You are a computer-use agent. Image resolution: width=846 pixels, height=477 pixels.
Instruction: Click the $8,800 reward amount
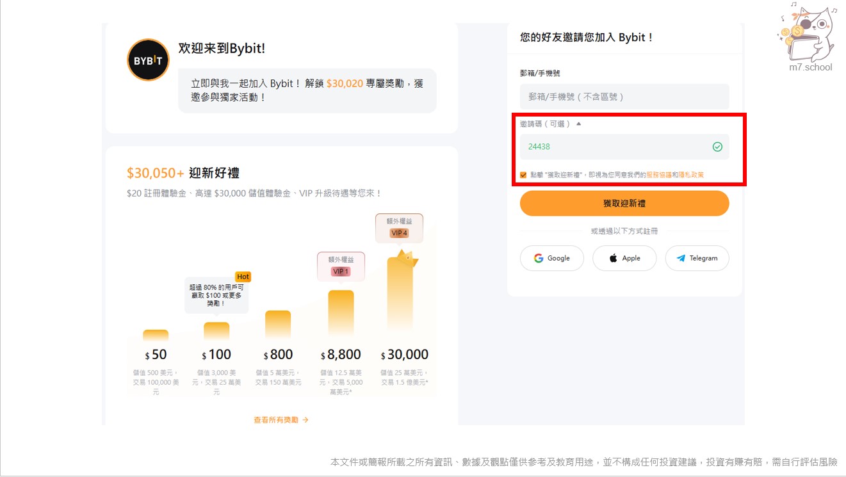point(340,355)
